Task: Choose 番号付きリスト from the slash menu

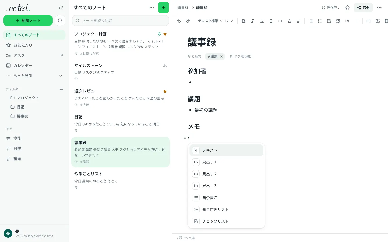Action: (226, 209)
